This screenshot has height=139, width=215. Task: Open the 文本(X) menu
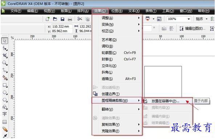[134, 11]
